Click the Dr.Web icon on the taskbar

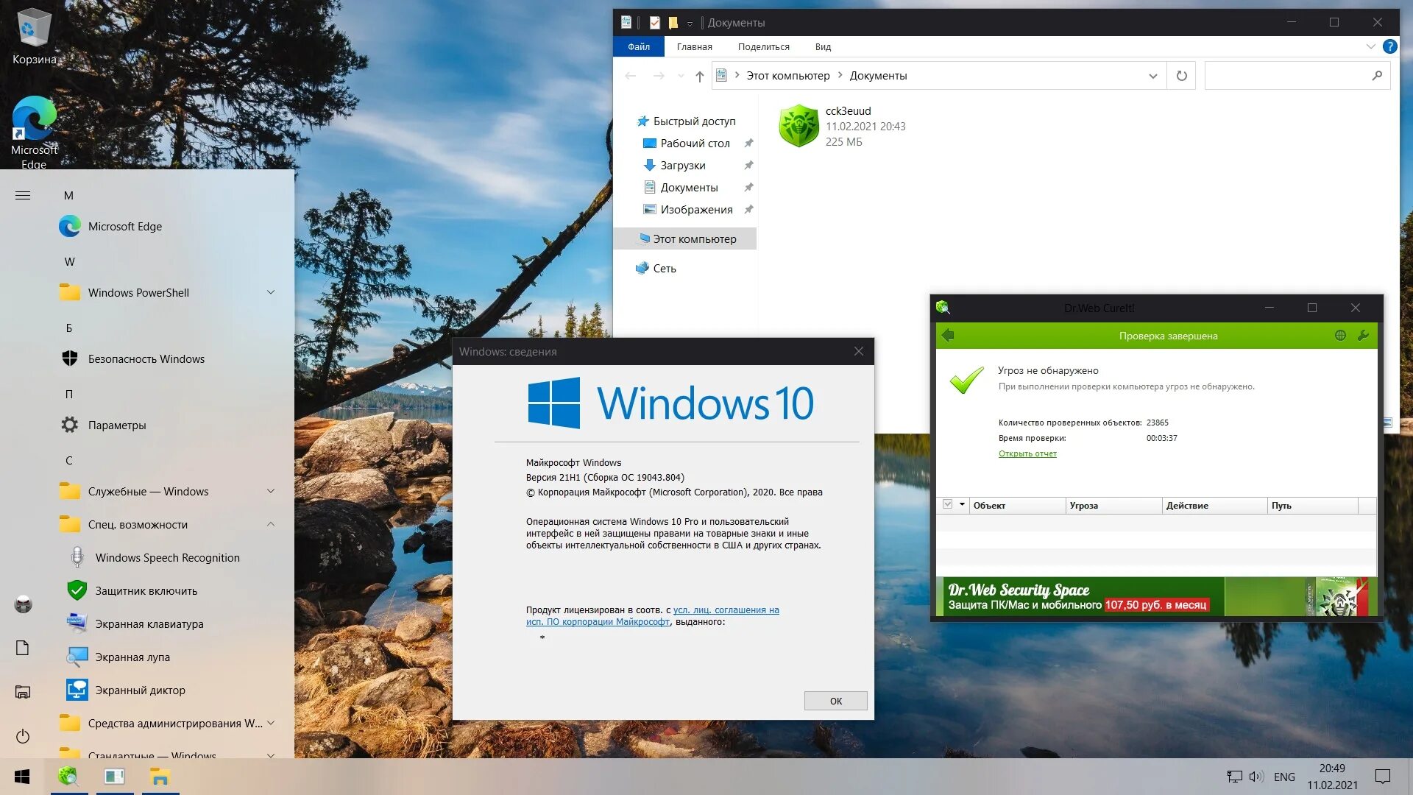pos(69,777)
